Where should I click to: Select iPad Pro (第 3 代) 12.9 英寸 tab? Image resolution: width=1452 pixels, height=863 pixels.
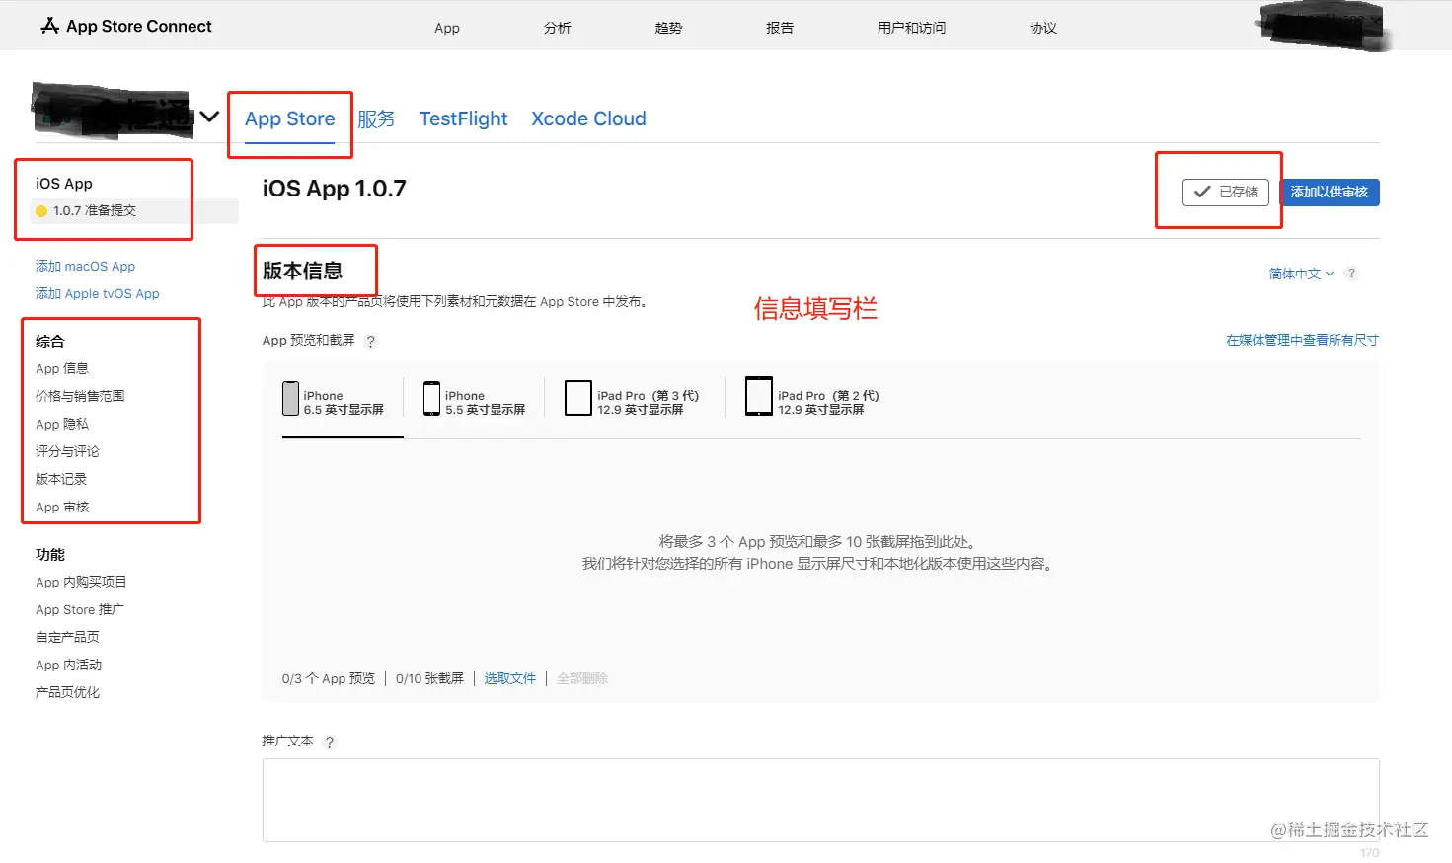pyautogui.click(x=633, y=399)
